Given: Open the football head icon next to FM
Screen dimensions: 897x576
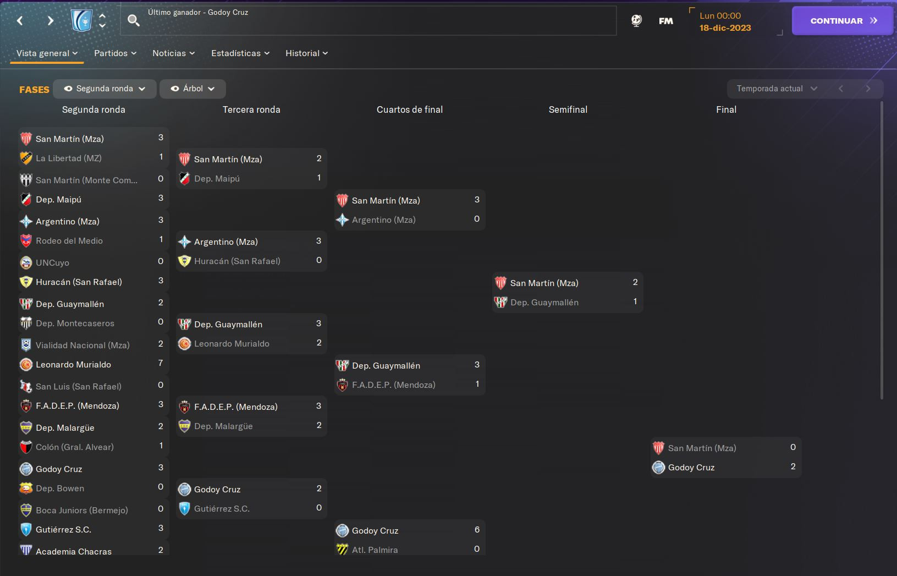Looking at the screenshot, I should (636, 21).
